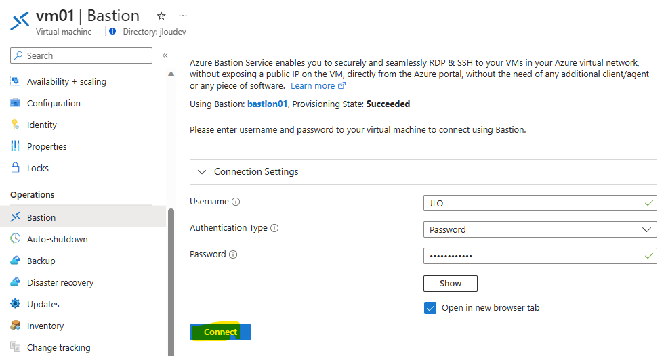Image resolution: width=666 pixels, height=356 pixels.
Task: Click the Password info icon
Action: (233, 254)
